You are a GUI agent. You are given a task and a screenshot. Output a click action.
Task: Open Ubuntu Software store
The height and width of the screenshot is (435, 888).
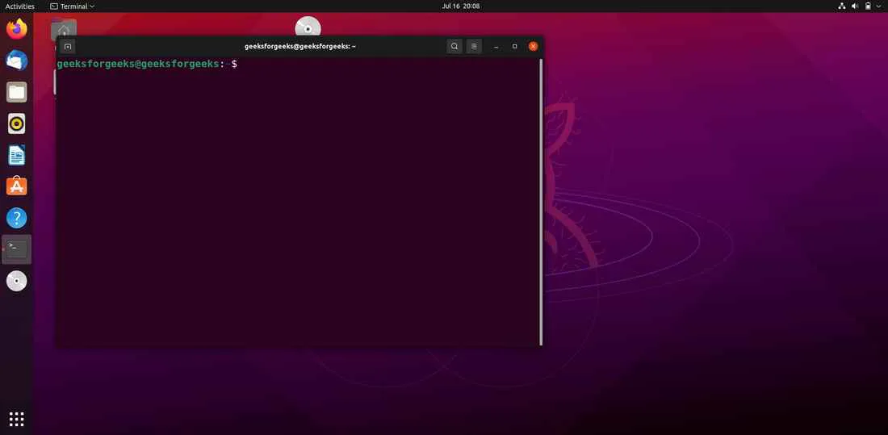click(x=17, y=186)
